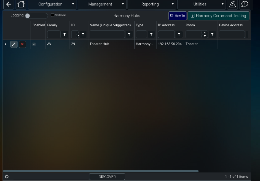Click the Room filter number box

coord(194,34)
